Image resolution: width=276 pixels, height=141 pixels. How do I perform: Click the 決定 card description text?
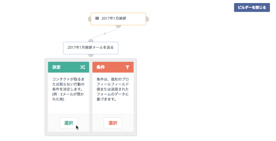click(68, 89)
